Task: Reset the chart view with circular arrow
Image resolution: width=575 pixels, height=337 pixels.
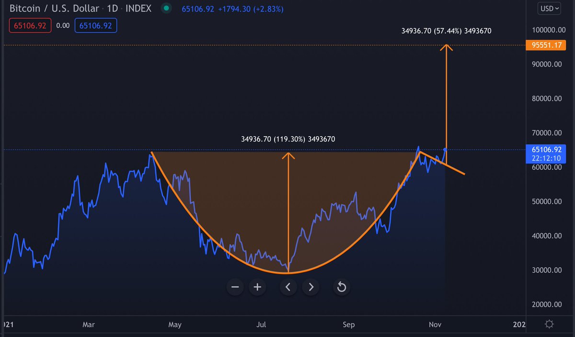Action: [x=342, y=287]
